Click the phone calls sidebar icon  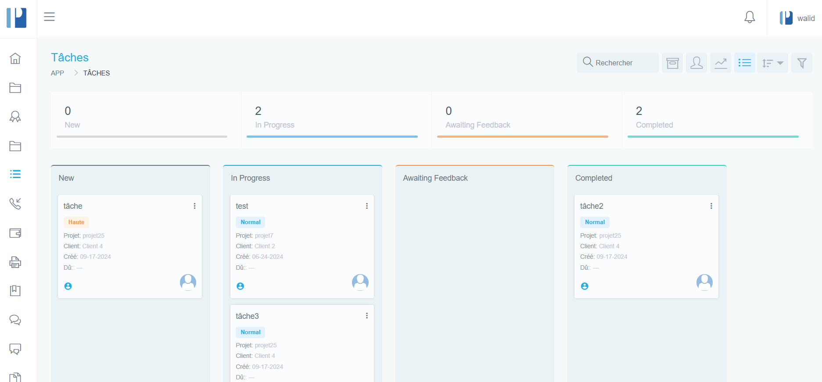click(15, 203)
